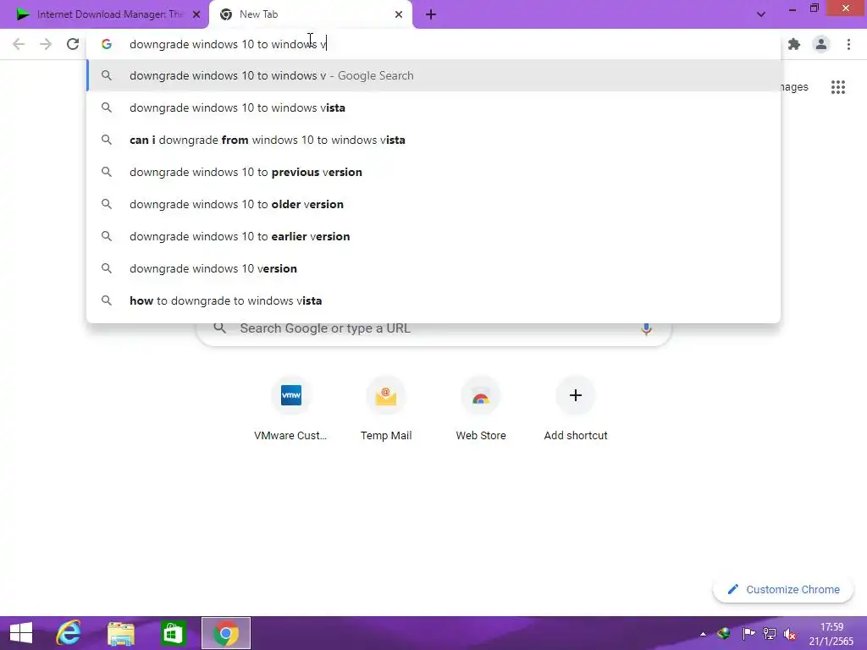Open the Google apps grid icon
867x650 pixels.
[x=838, y=87]
